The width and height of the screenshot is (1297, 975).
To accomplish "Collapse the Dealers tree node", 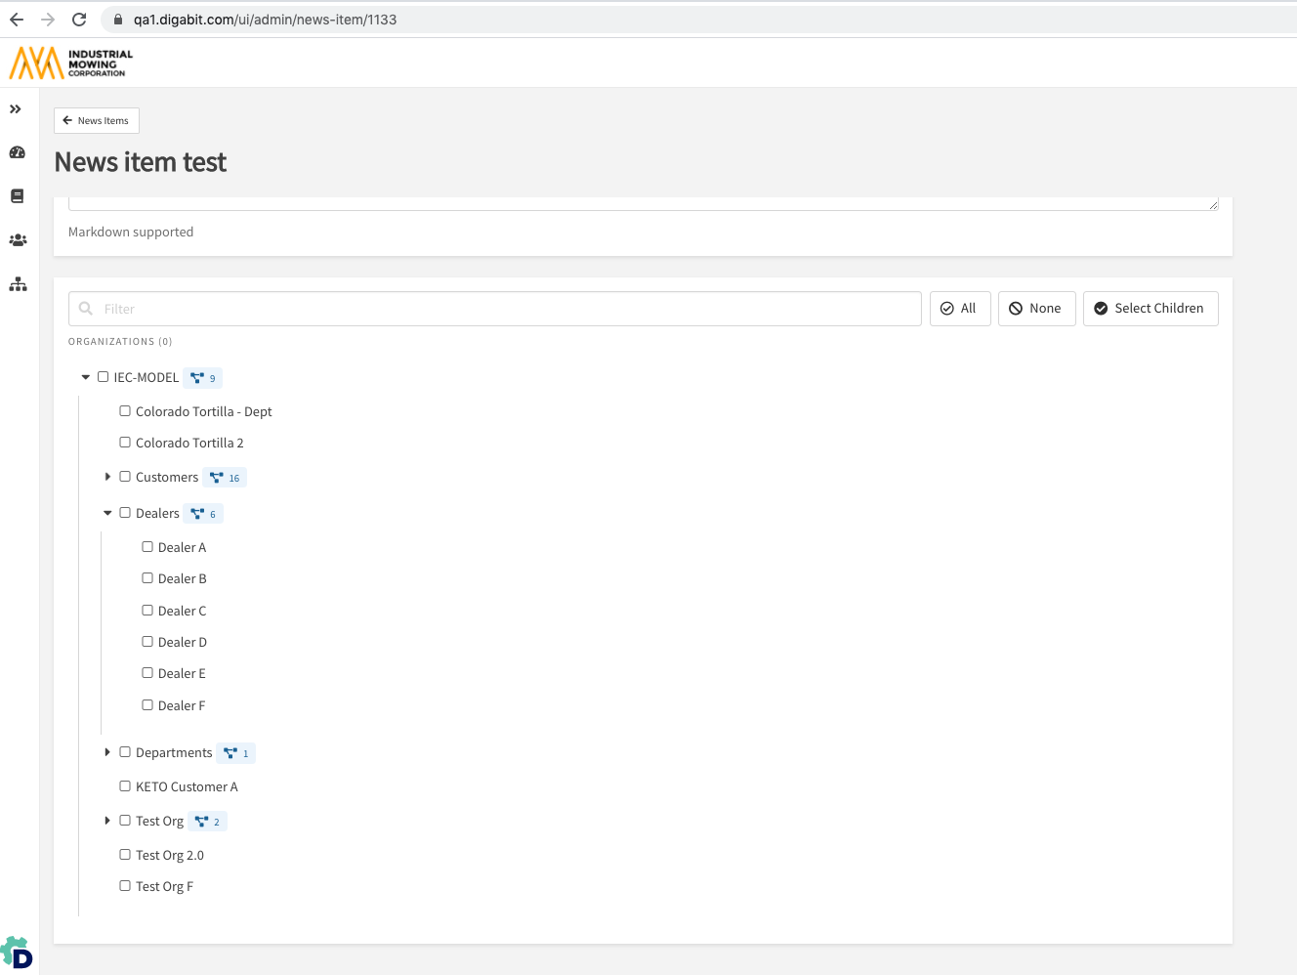I will coord(107,513).
